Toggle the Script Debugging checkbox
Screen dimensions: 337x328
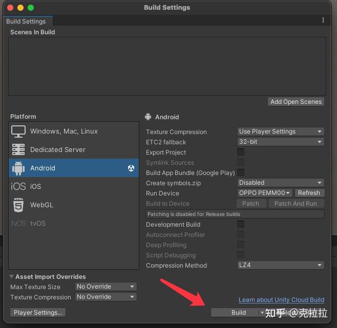[x=241, y=255]
